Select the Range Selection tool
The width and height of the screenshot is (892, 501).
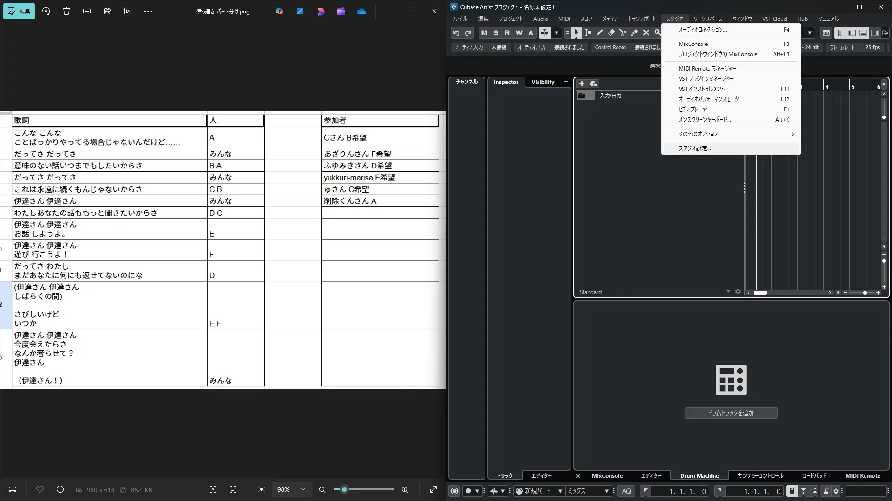coord(588,33)
